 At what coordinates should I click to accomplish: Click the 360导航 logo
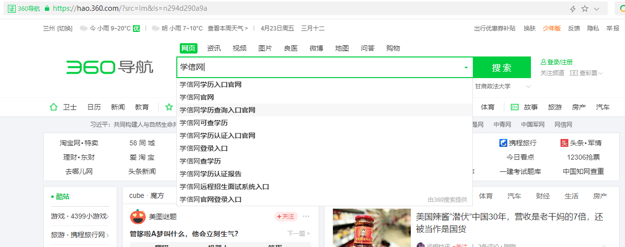coord(110,67)
